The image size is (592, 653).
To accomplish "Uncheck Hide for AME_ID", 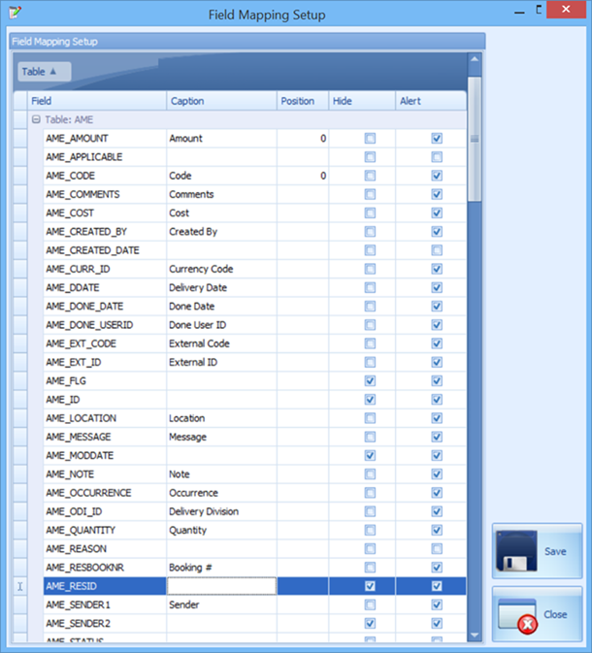I will tap(370, 400).
